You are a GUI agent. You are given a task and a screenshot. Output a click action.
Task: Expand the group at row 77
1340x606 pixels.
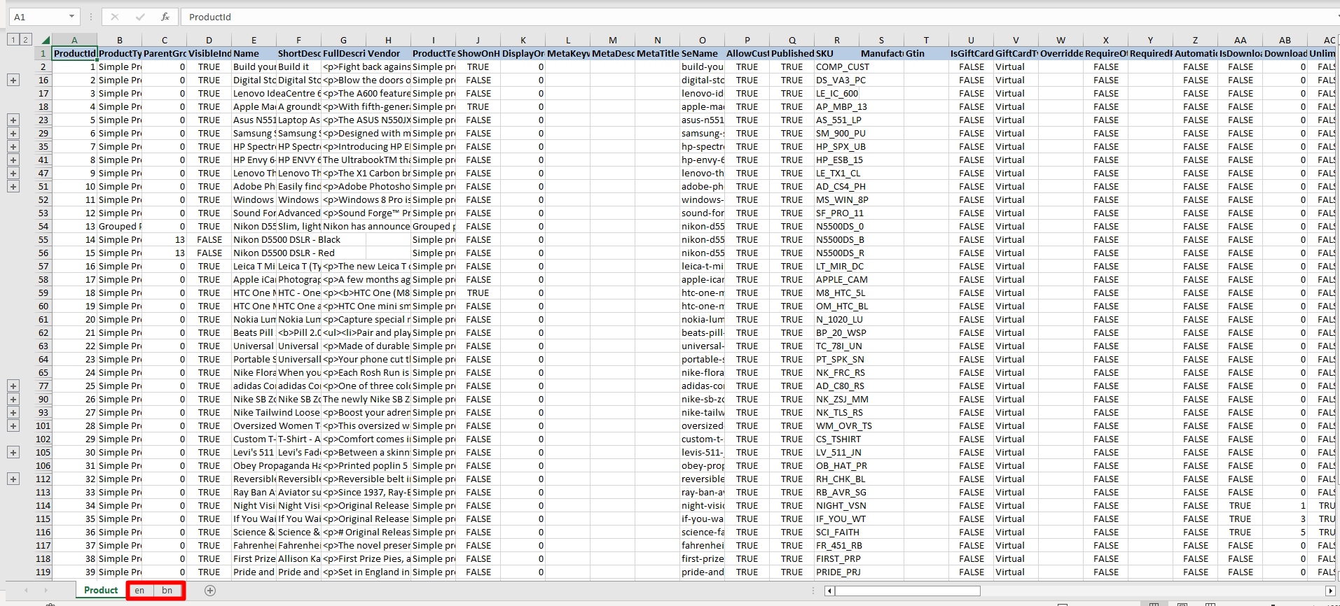(13, 386)
